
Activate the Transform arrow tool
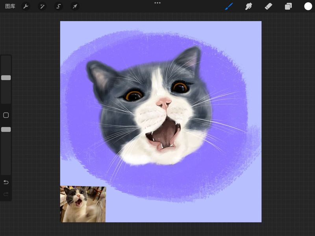pyautogui.click(x=75, y=6)
